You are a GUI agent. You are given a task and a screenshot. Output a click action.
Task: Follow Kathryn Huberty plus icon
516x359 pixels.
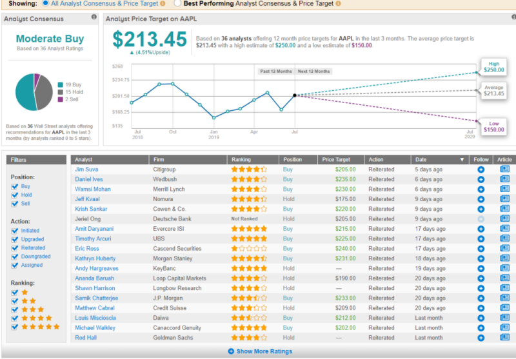tap(481, 258)
